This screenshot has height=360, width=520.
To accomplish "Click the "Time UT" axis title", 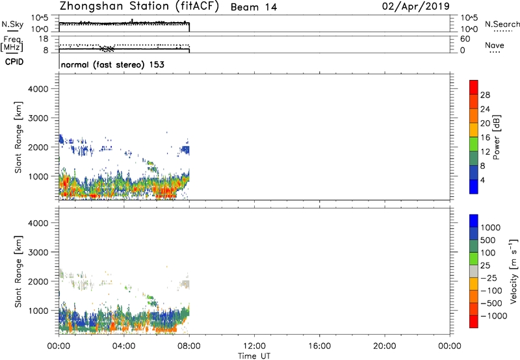I will (254, 355).
